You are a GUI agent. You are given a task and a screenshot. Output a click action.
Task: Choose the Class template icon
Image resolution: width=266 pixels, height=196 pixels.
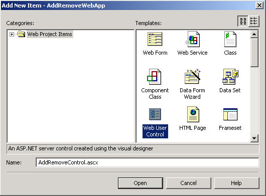[230, 39]
